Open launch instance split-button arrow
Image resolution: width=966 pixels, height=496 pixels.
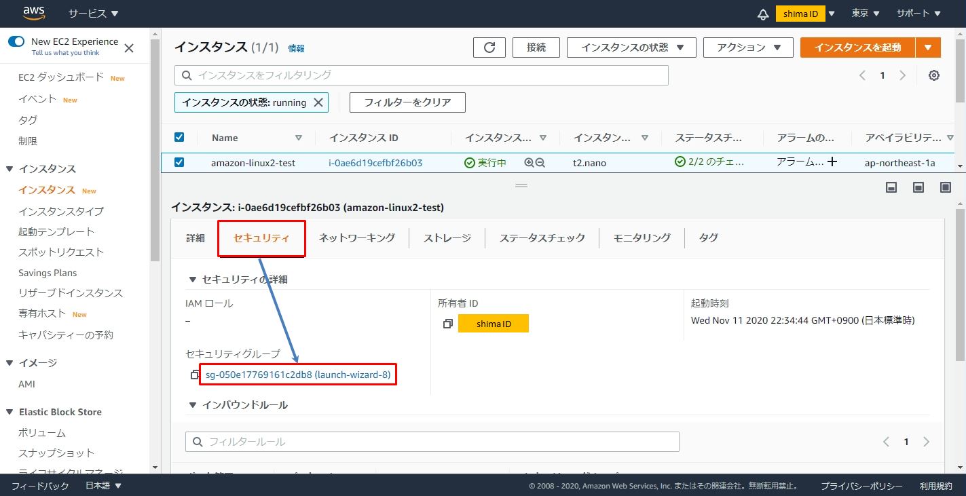click(x=928, y=47)
